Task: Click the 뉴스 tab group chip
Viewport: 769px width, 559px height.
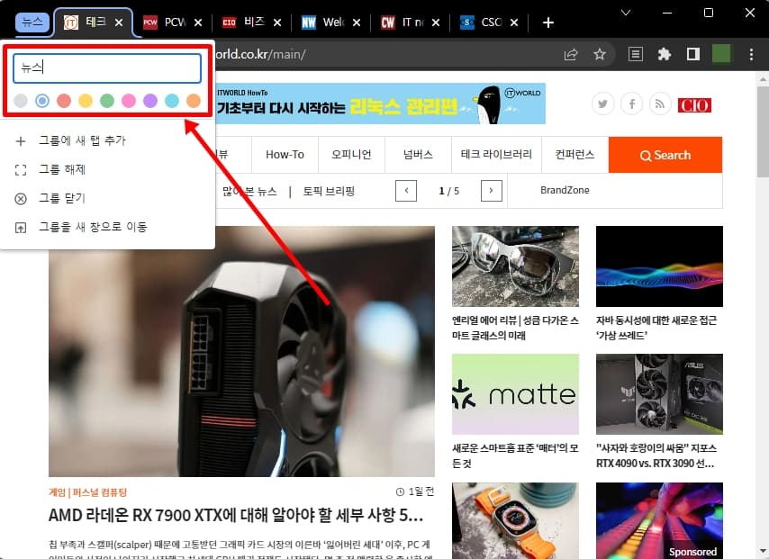Action: pyautogui.click(x=32, y=23)
